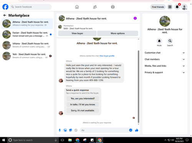
Task: Click the paint app icon on taskbar
Action: [85, 140]
